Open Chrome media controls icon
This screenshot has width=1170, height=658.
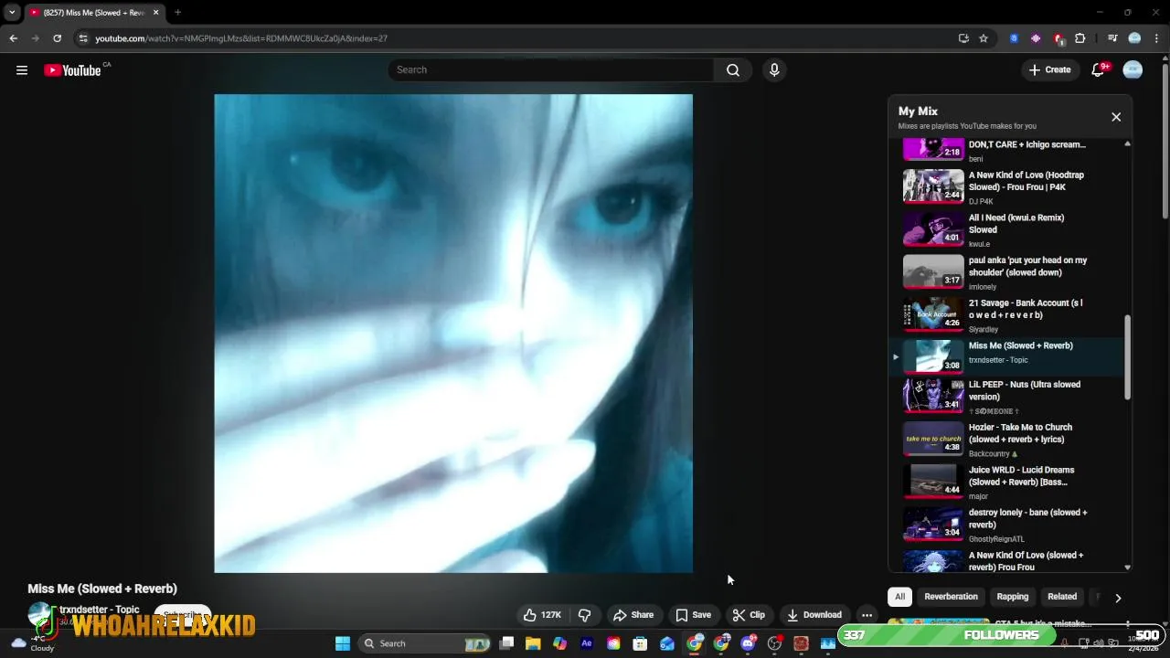coord(1112,38)
